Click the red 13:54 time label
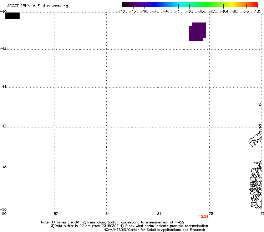 (203, 217)
